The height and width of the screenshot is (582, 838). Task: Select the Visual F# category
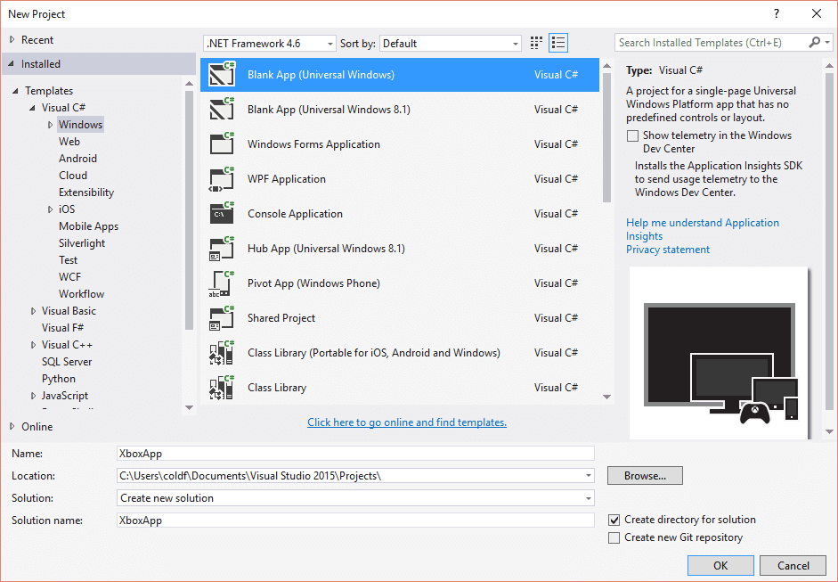pos(63,328)
